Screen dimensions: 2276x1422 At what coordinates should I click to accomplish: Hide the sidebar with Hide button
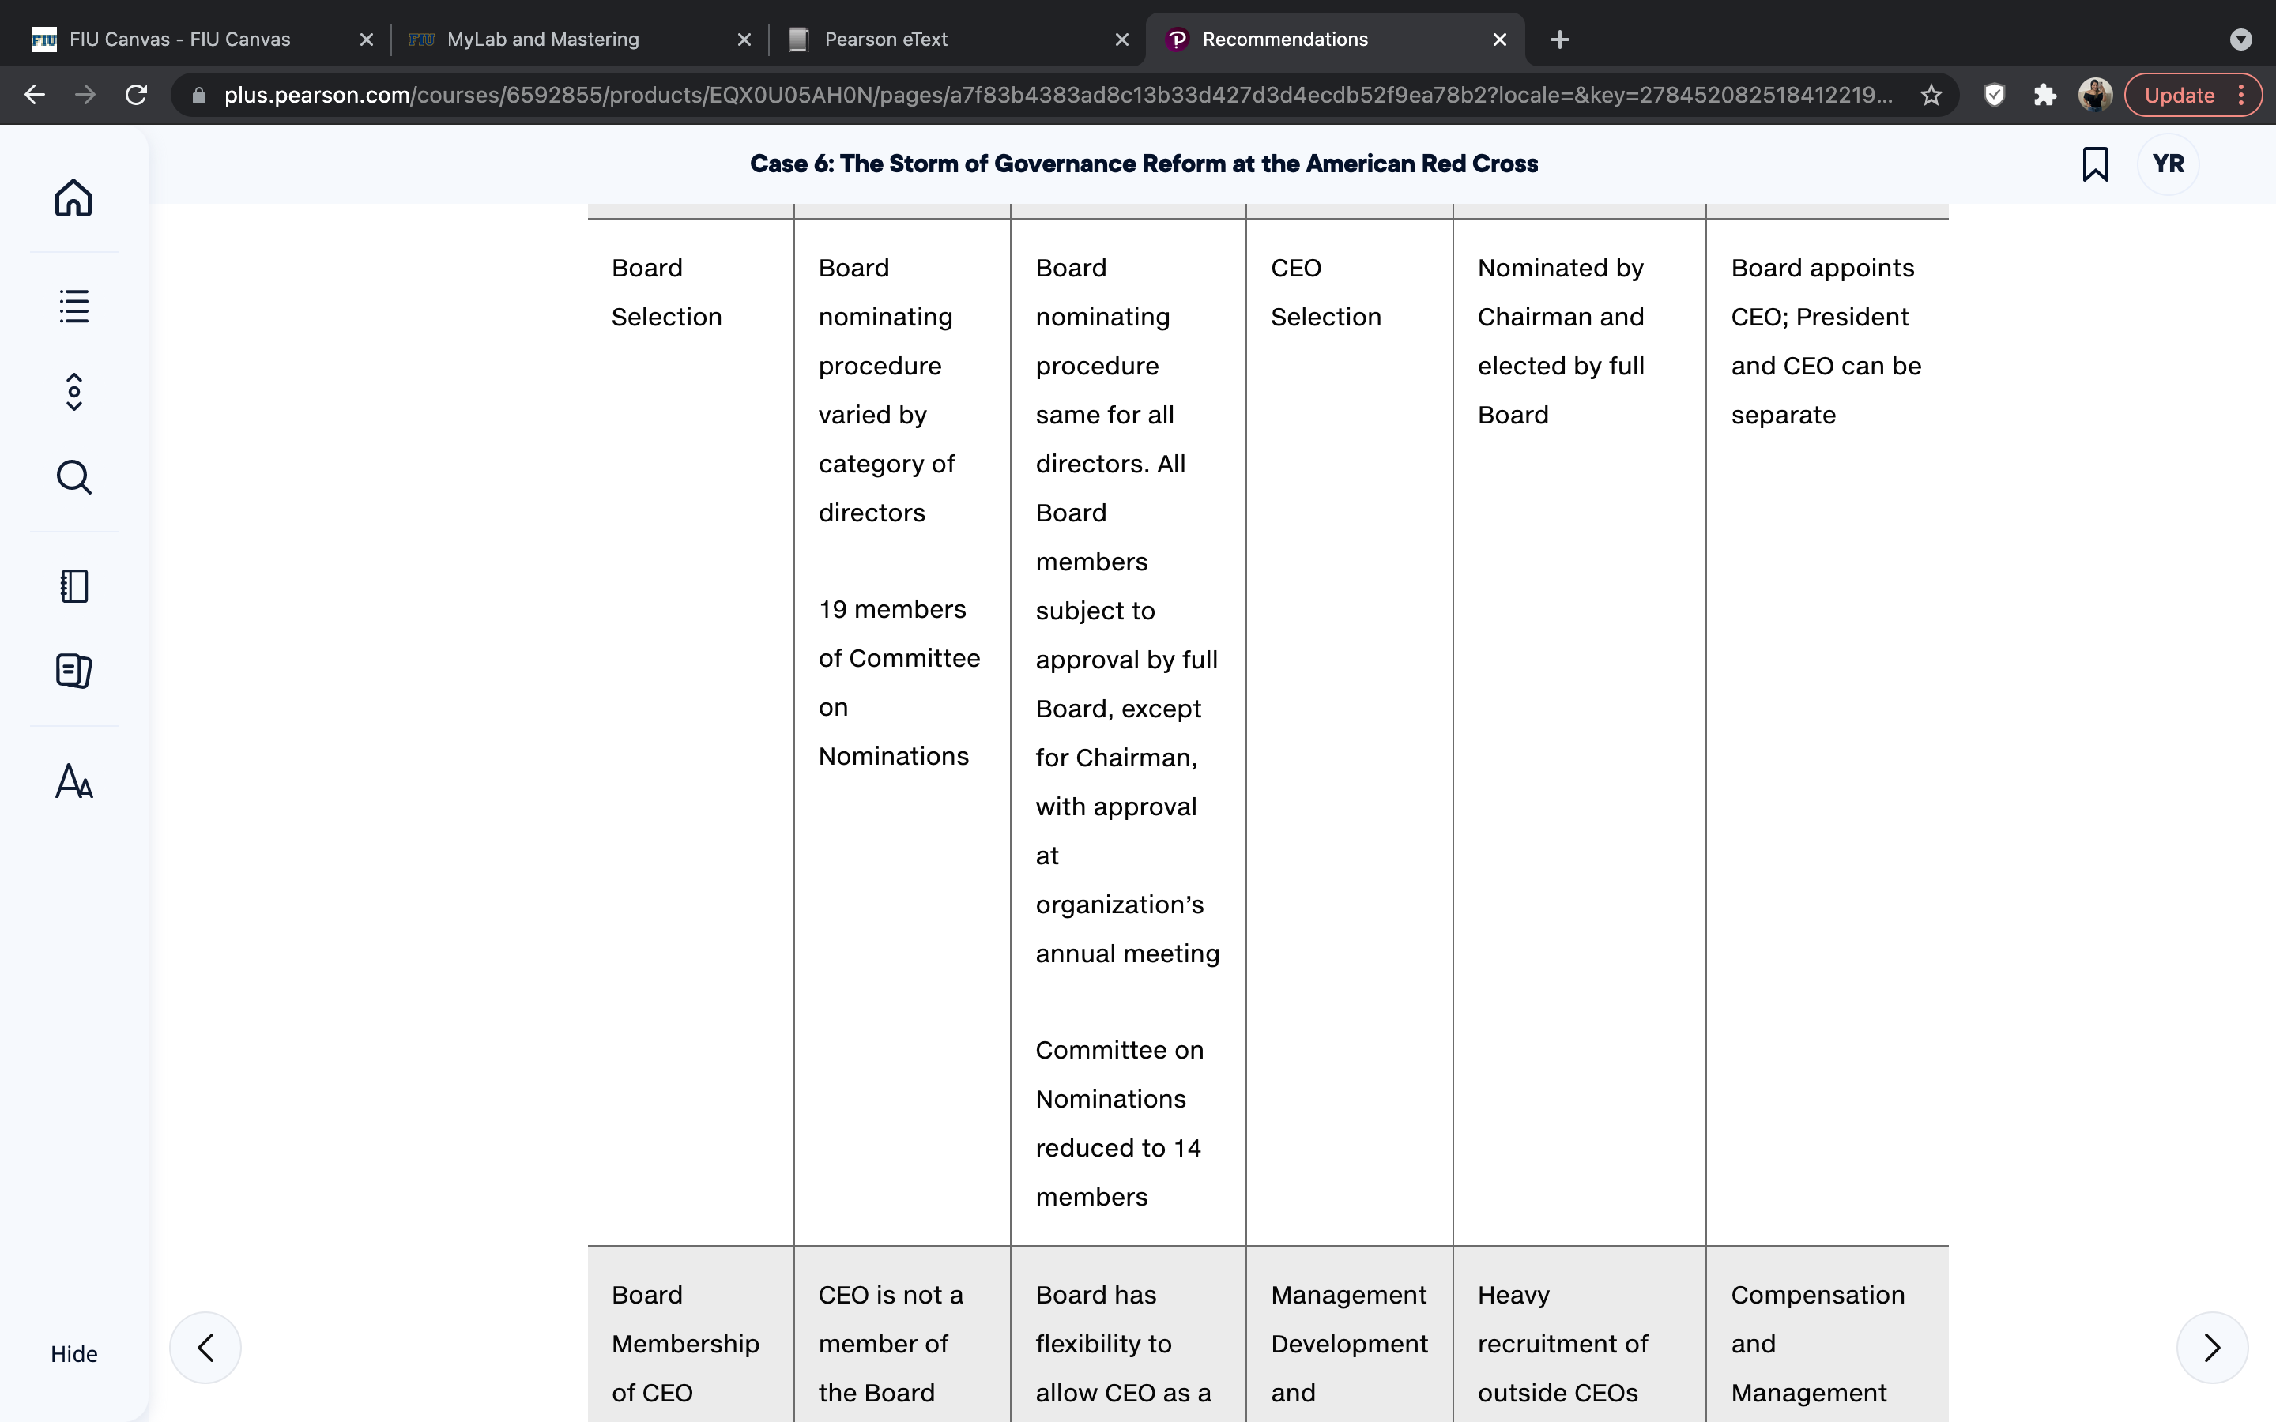point(73,1353)
